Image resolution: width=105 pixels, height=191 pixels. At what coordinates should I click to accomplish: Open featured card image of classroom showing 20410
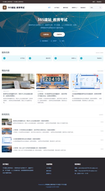click(52, 81)
